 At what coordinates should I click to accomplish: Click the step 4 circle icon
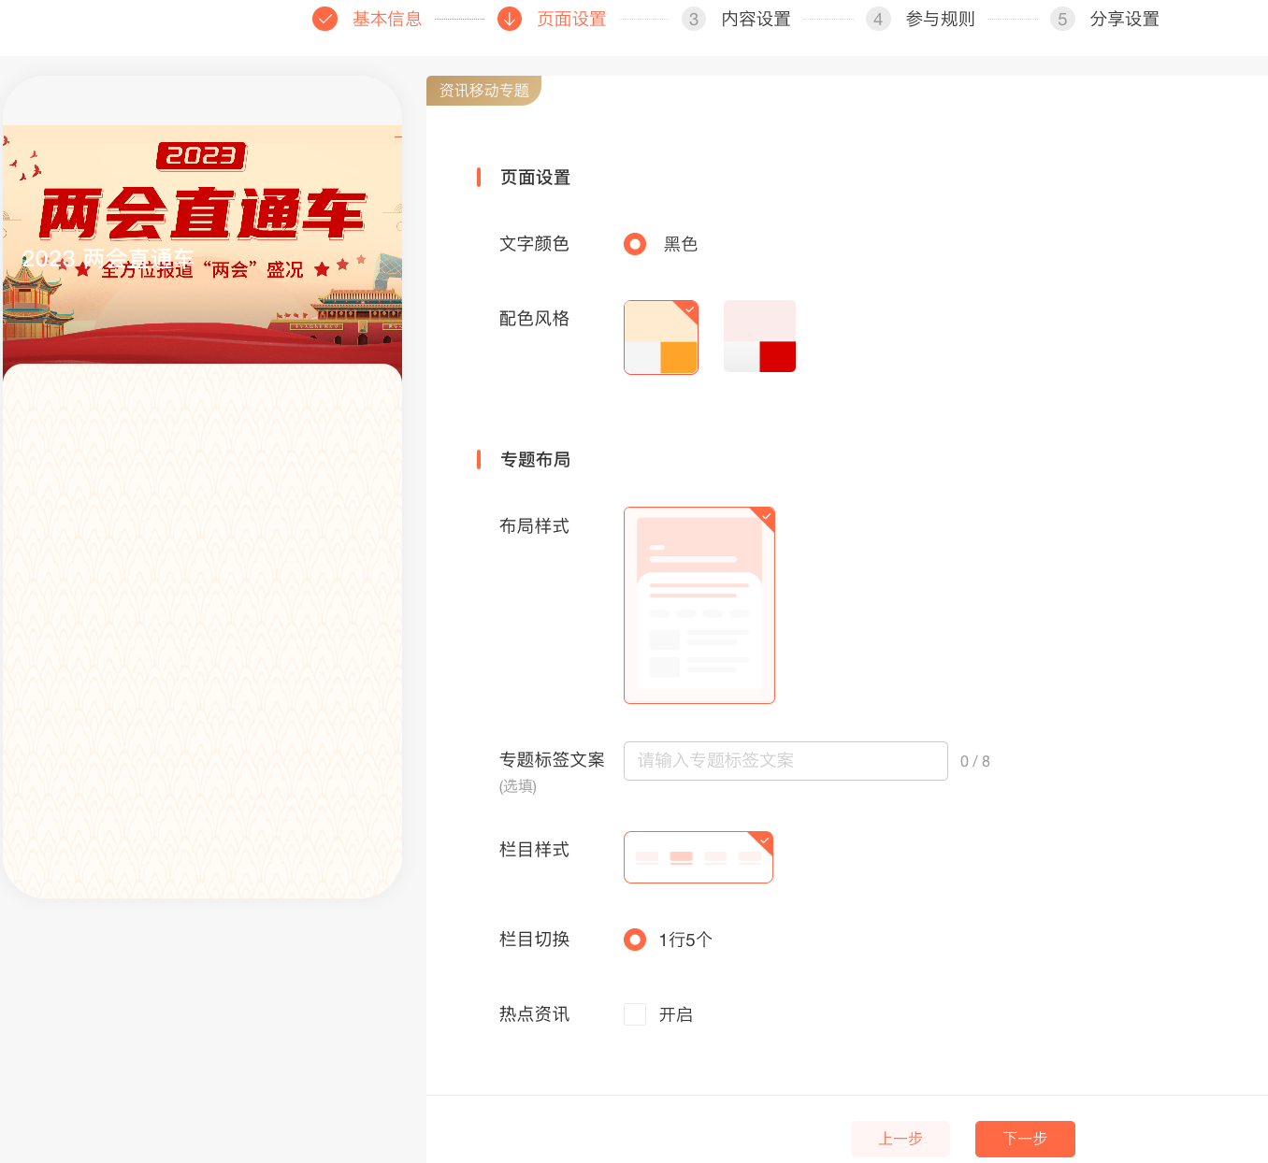pyautogui.click(x=878, y=19)
